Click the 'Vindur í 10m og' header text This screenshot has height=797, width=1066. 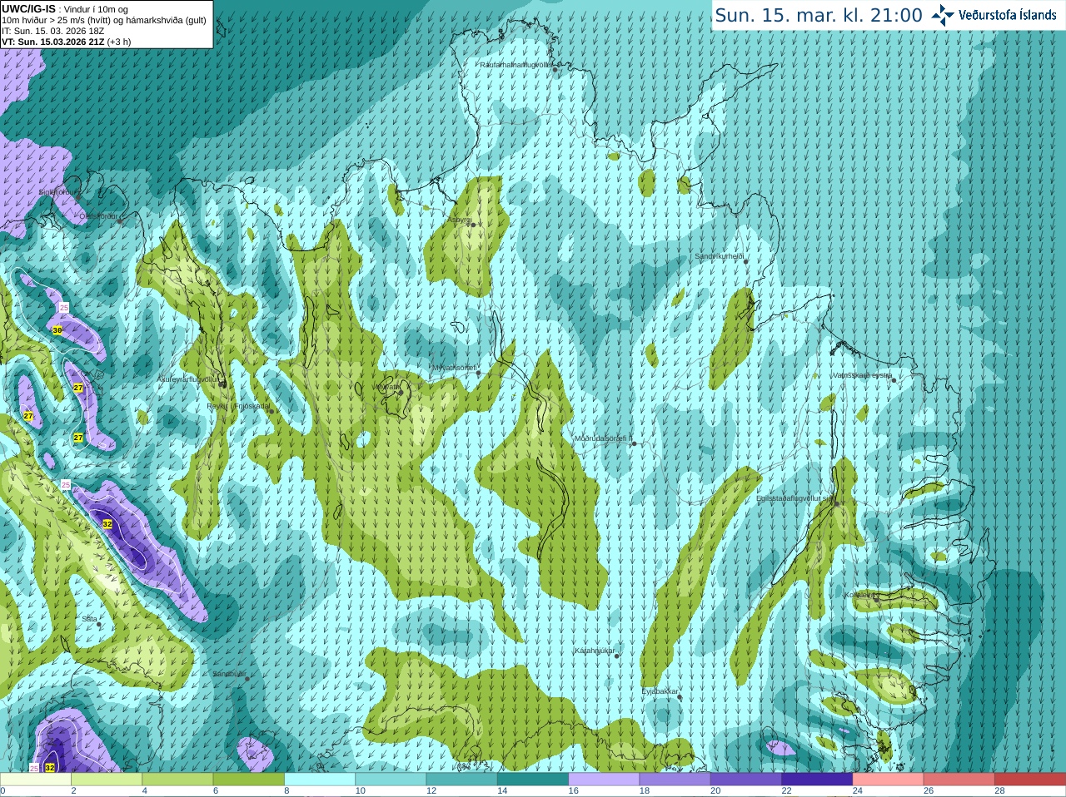click(96, 9)
